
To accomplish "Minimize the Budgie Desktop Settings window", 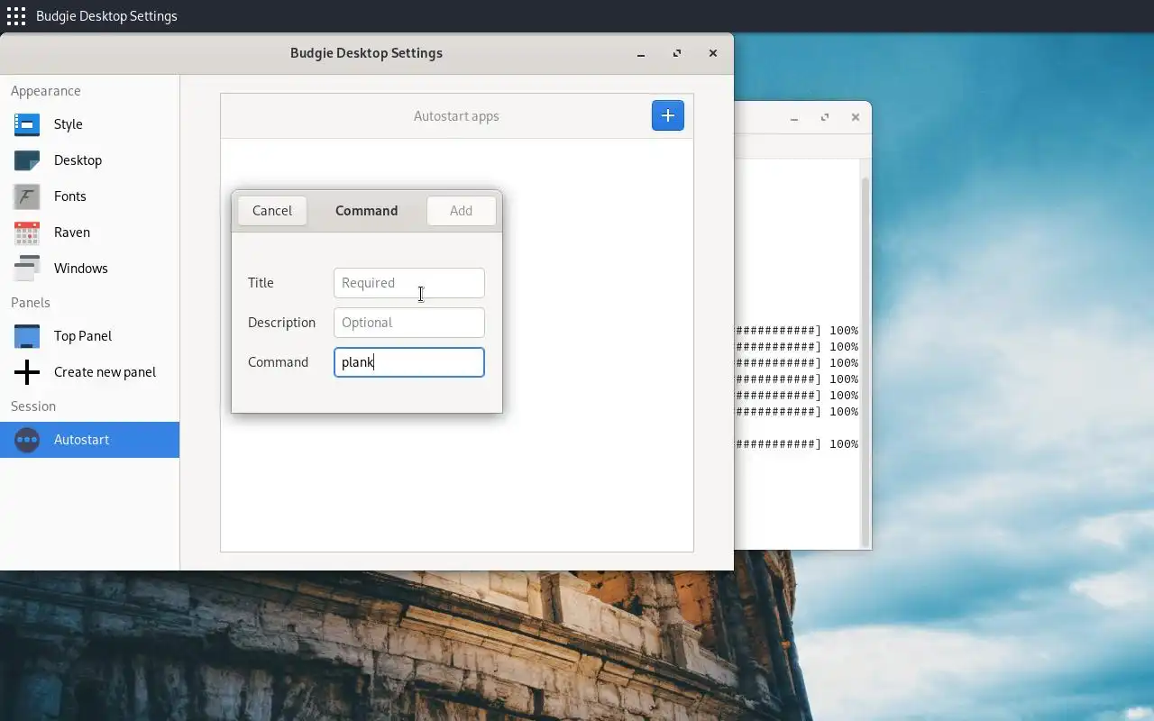I will point(641,54).
